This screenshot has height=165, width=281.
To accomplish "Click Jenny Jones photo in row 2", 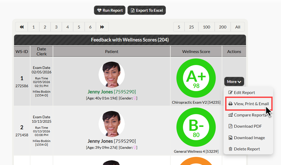I will tap(111, 124).
